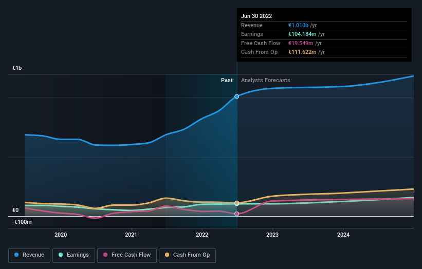Click the €104.184m earnings value in tooltip
422x269 pixels.
(x=302, y=34)
